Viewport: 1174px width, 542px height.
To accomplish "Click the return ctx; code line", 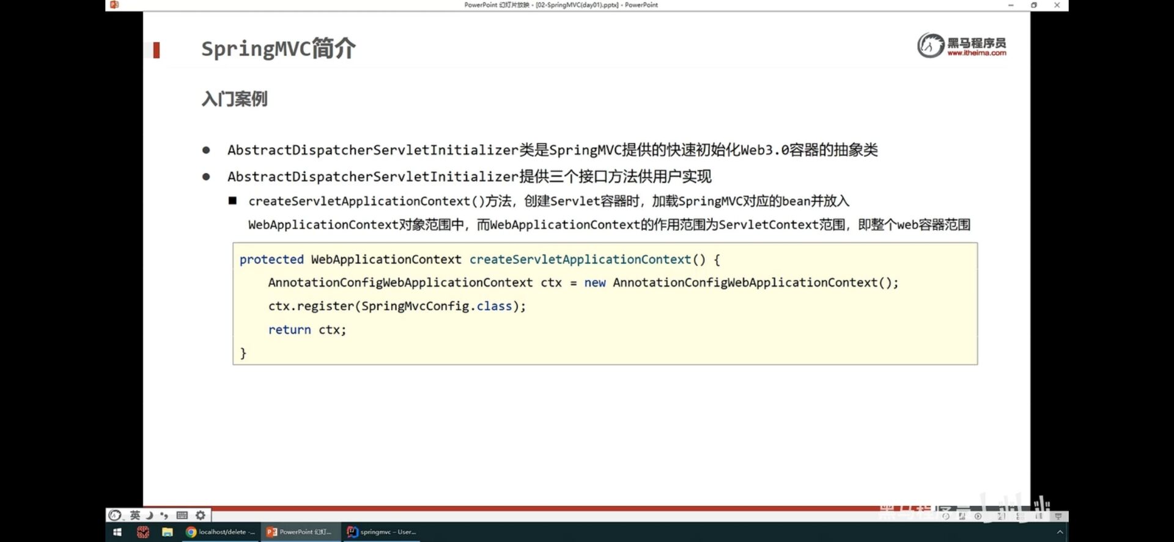I will [307, 330].
